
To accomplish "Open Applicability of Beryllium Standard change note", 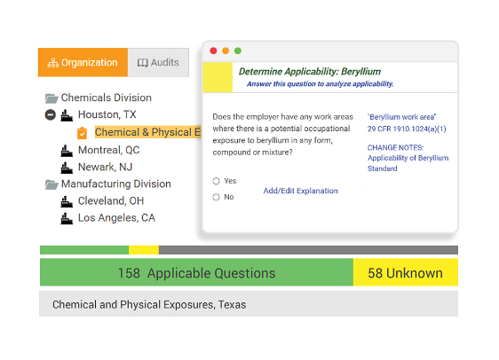I will click(408, 163).
